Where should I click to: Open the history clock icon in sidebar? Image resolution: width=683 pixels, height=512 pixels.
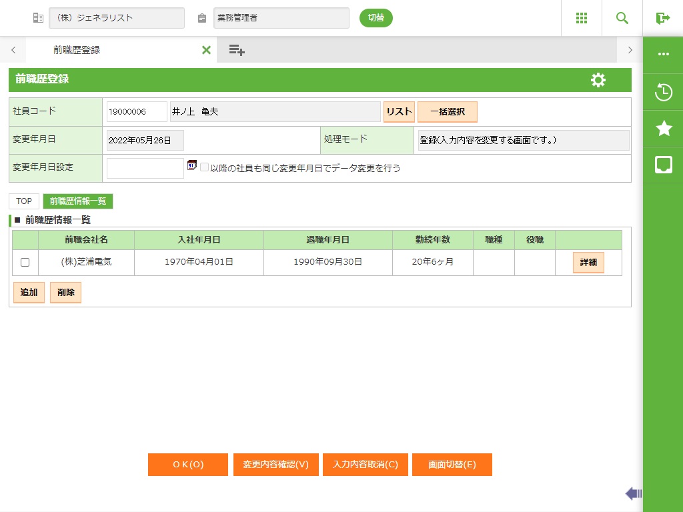[663, 92]
